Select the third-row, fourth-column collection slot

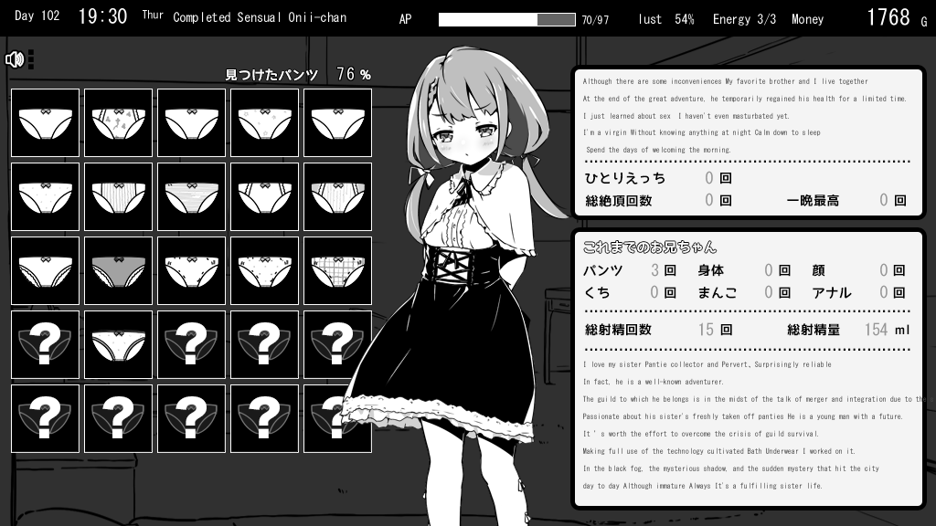[x=264, y=270]
